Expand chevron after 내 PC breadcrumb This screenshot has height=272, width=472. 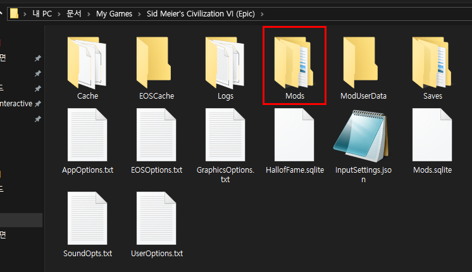click(x=59, y=14)
